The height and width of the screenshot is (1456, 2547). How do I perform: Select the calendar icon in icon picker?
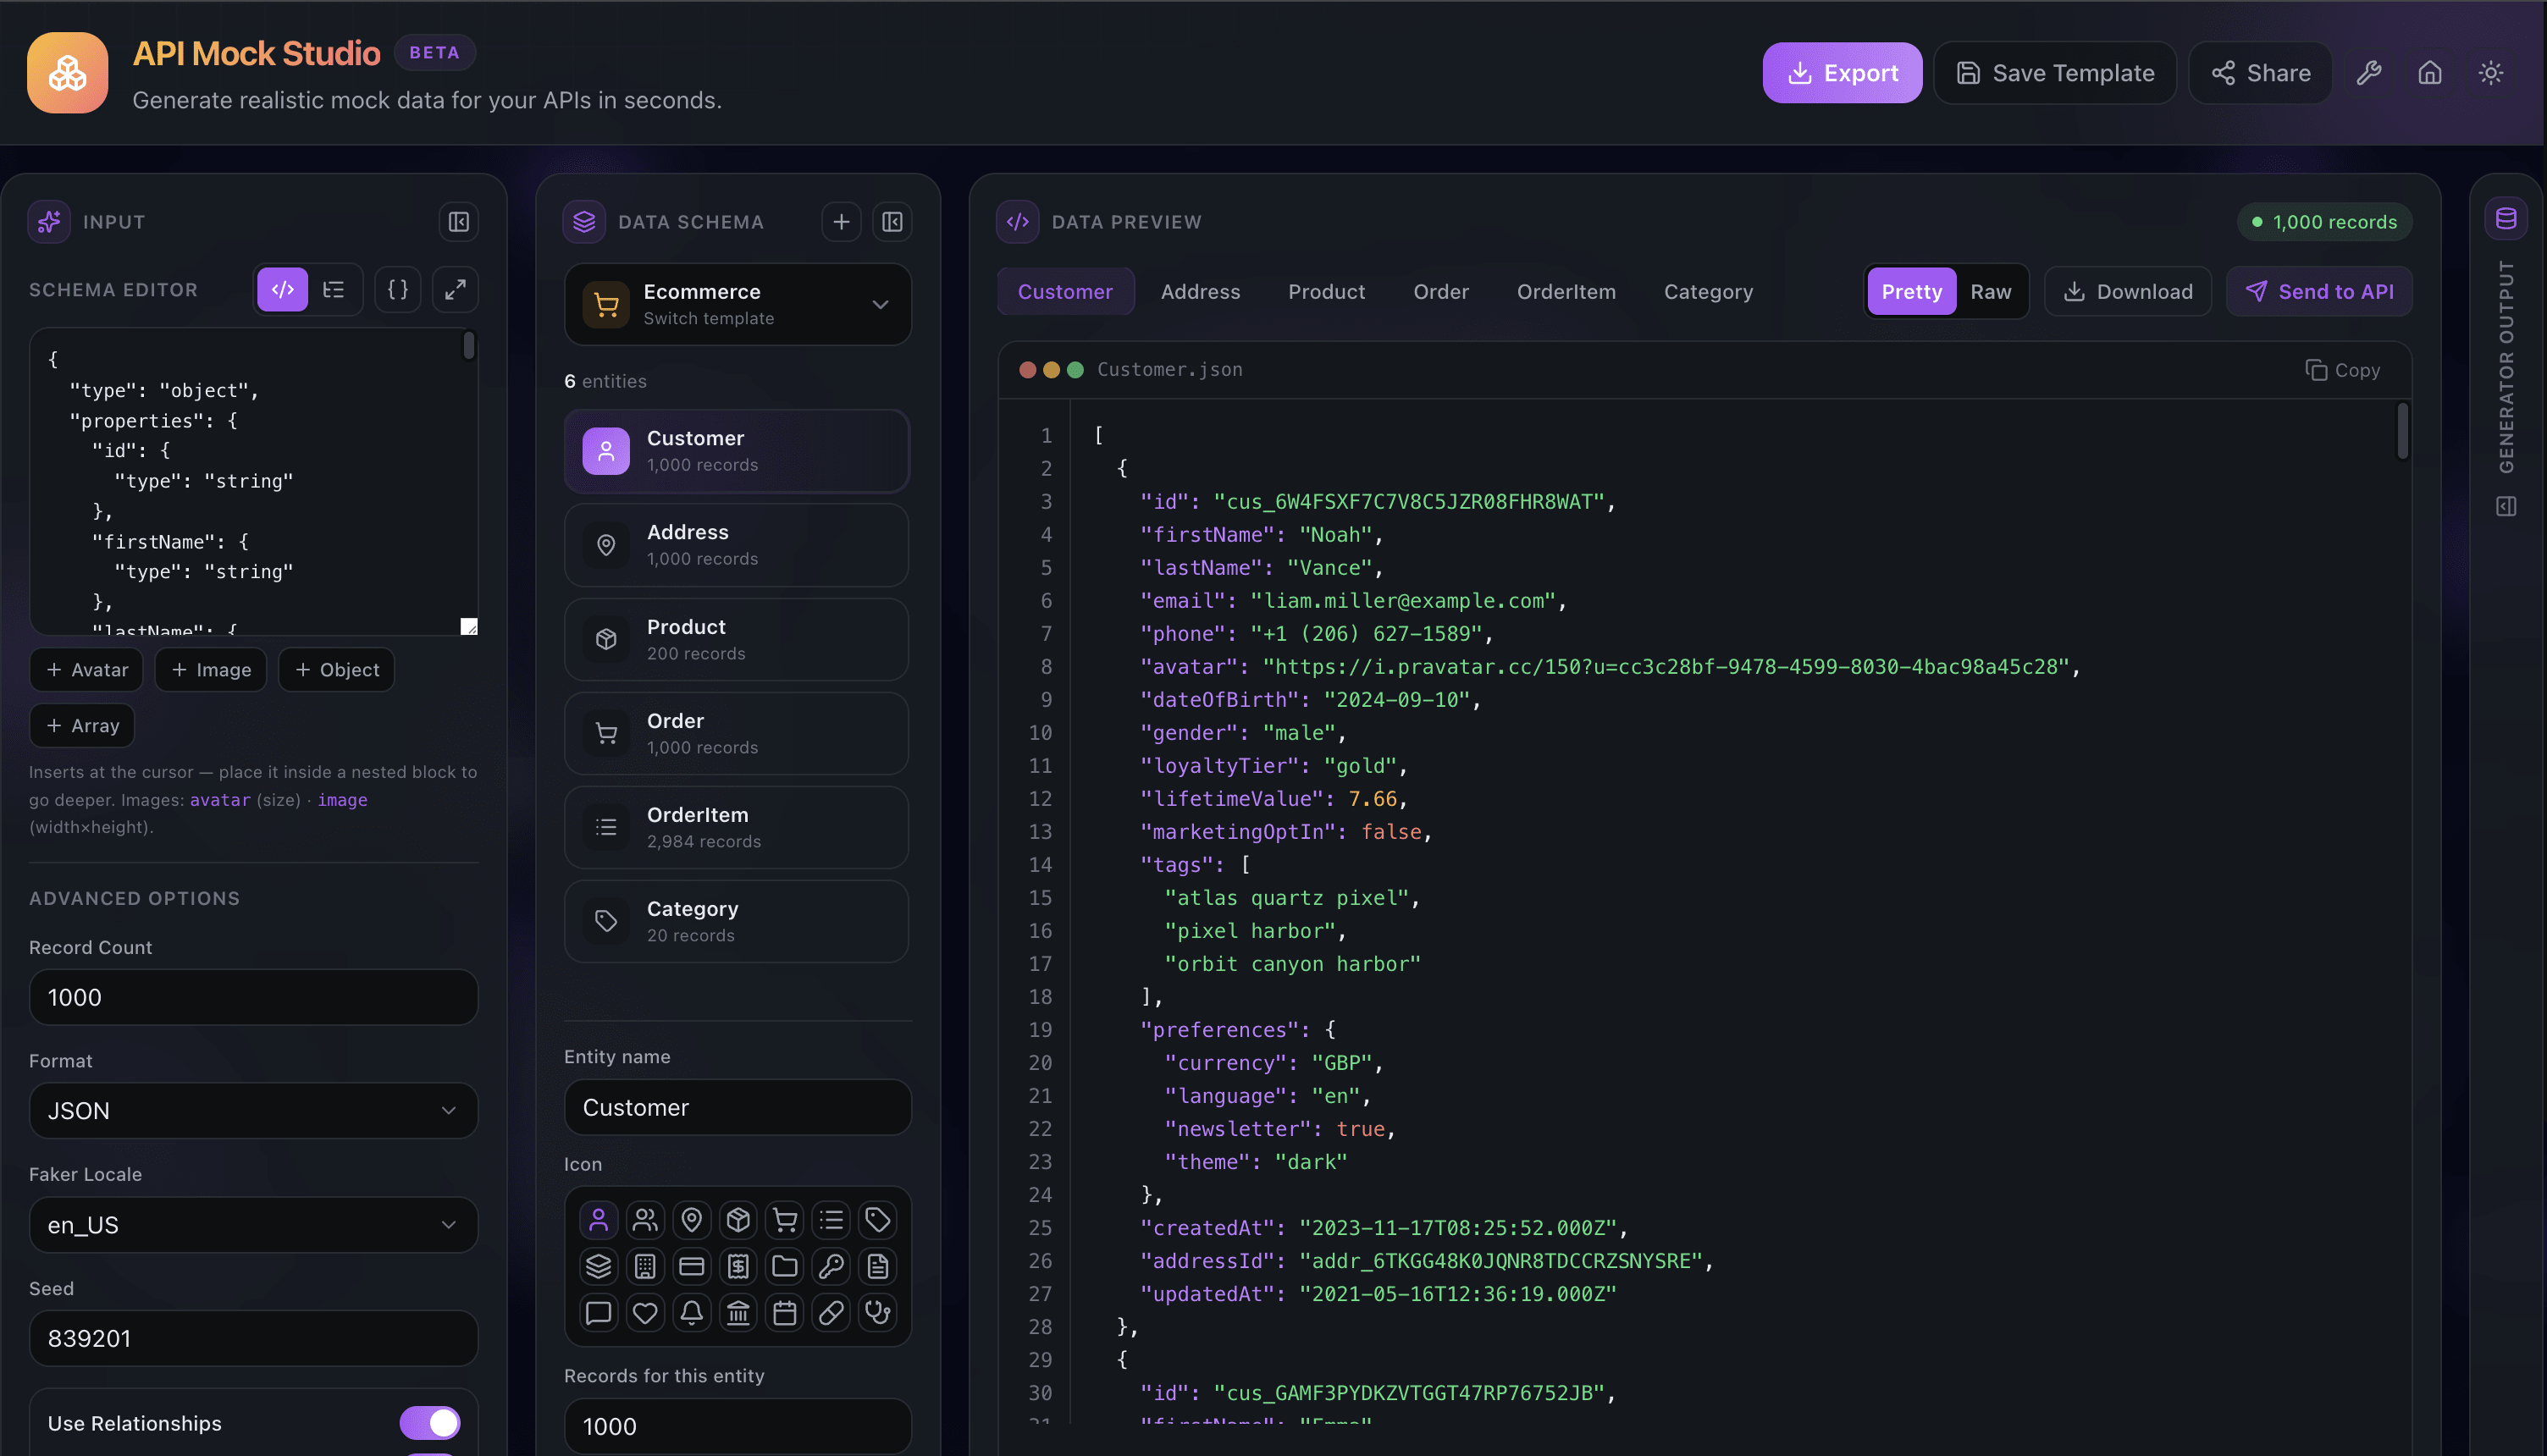point(785,1313)
